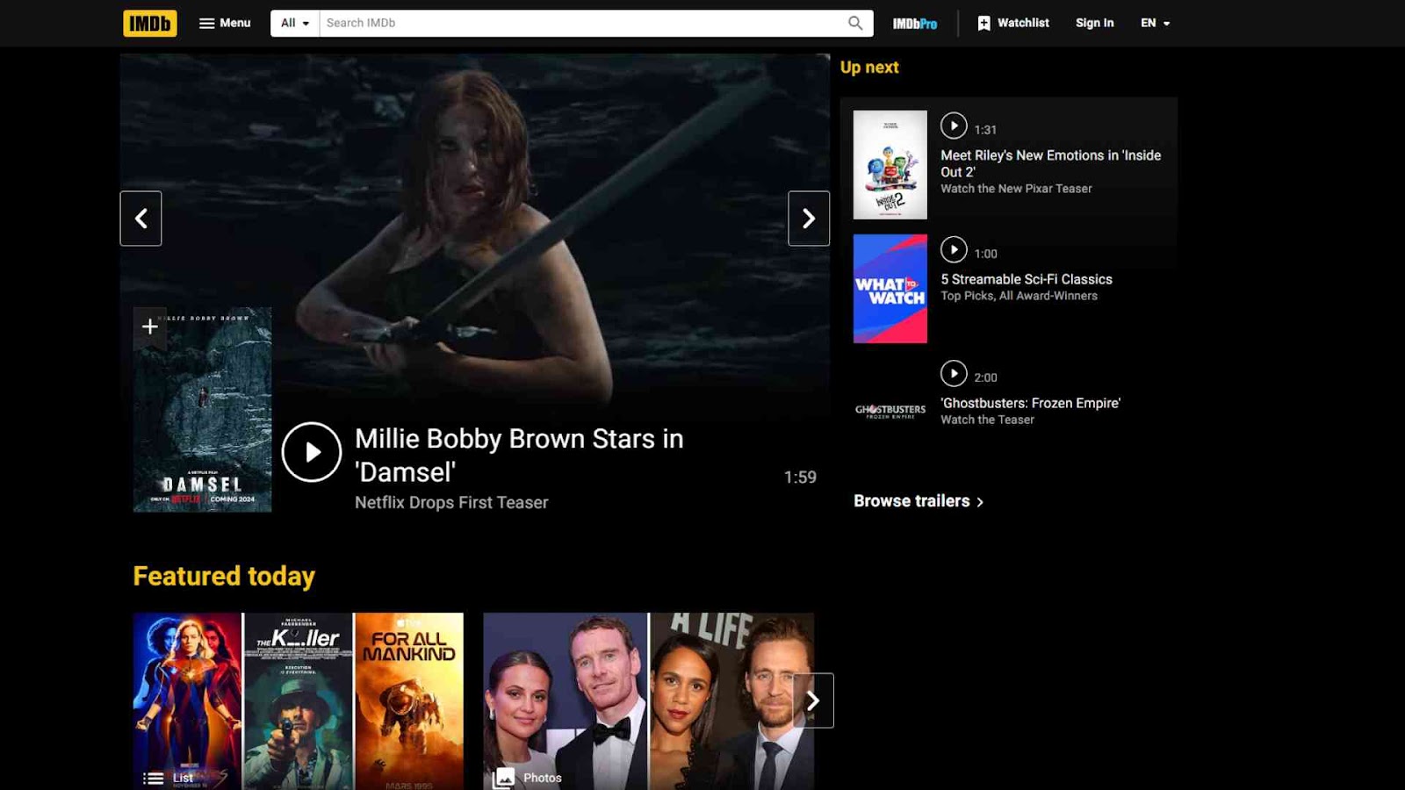
Task: Add Damsel poster to watchlist
Action: click(150, 327)
